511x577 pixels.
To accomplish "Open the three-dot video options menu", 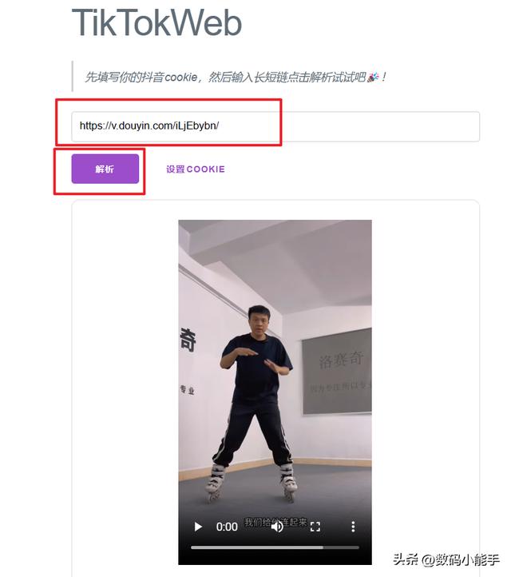I will tap(353, 527).
